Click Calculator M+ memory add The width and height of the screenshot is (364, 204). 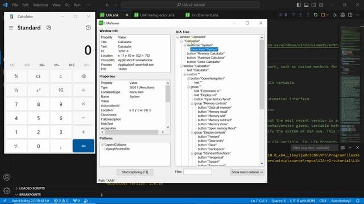click(42, 65)
